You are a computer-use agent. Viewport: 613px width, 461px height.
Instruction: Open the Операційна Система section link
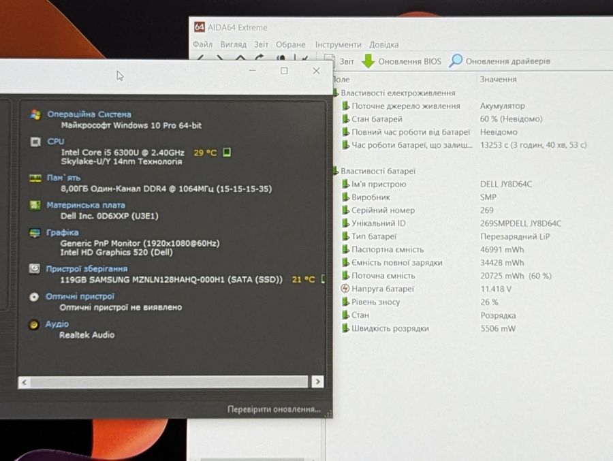89,114
